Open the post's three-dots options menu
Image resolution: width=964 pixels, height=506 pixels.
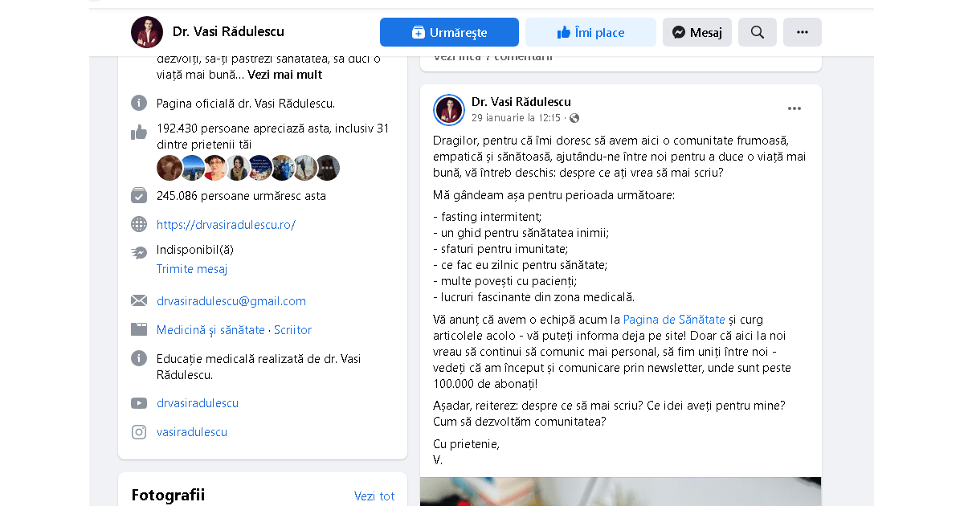(794, 108)
